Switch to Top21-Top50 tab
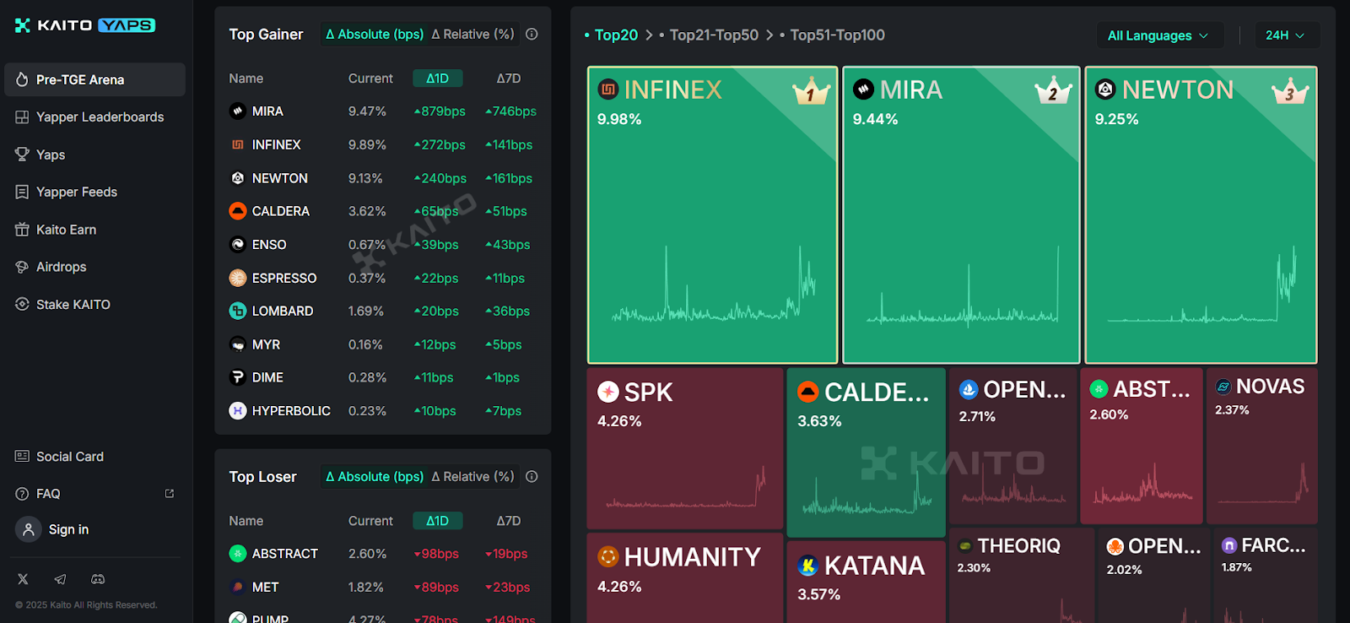 [709, 35]
